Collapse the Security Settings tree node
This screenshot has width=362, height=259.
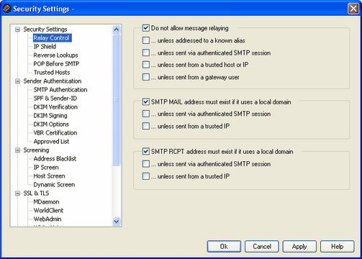17,29
